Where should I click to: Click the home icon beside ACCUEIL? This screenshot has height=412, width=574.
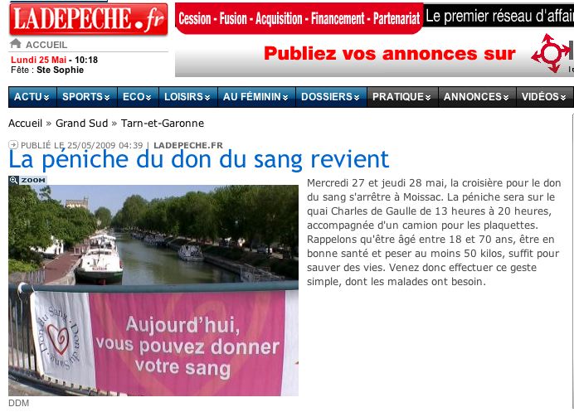(x=16, y=44)
